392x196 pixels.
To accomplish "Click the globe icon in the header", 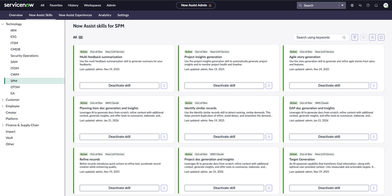I will click(x=352, y=5).
